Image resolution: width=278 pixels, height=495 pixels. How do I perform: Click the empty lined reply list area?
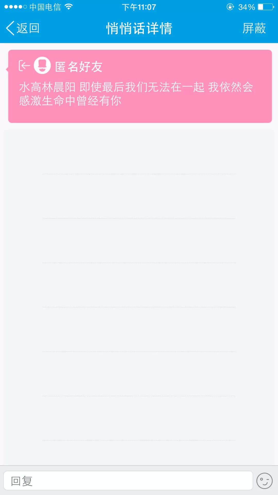pos(139,284)
